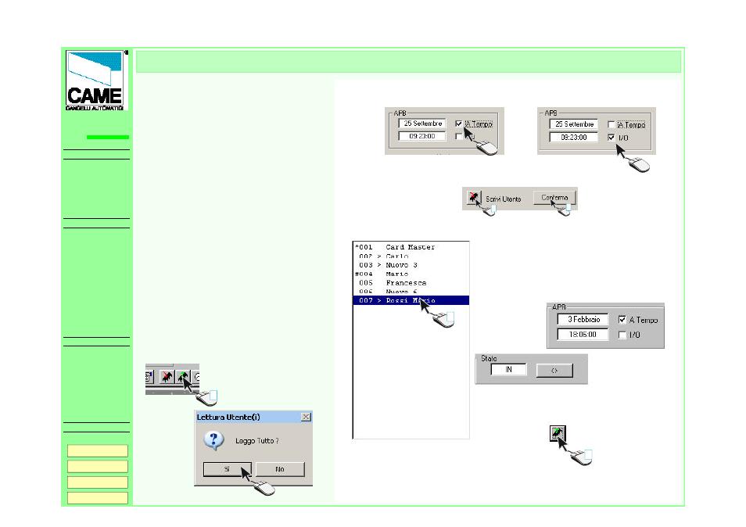746x527 pixels.
Task: Click the <> button in the Stato panel
Action: click(x=554, y=370)
